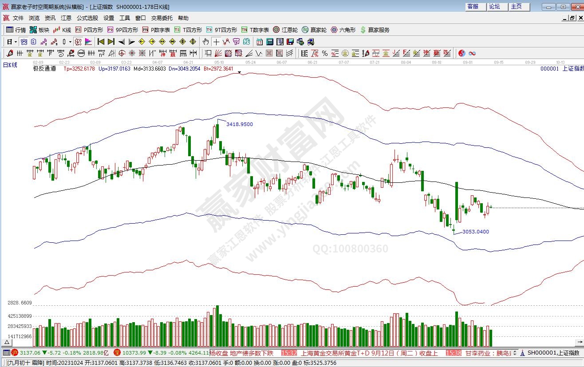Open the 交易委托 menu
The image size is (584, 367).
162,18
